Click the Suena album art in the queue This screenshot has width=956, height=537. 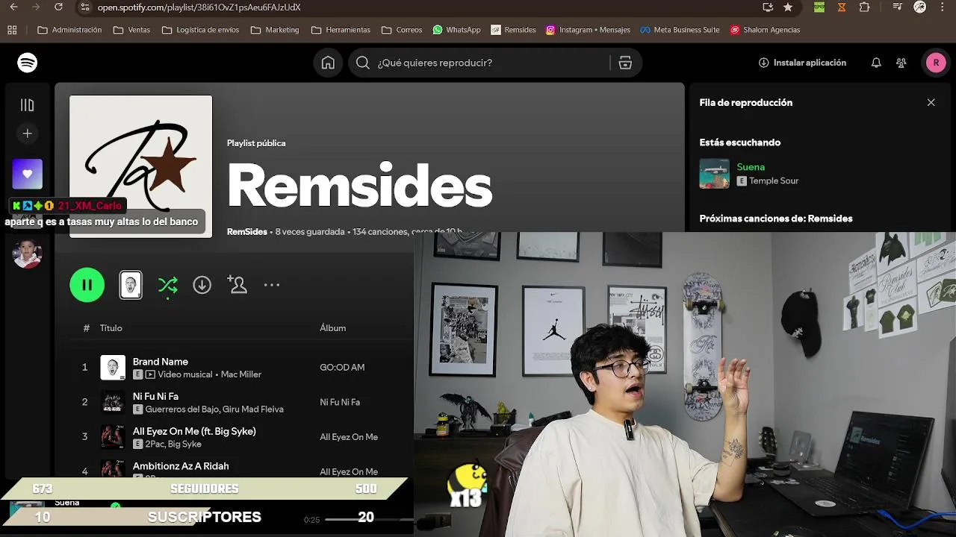[x=714, y=174]
